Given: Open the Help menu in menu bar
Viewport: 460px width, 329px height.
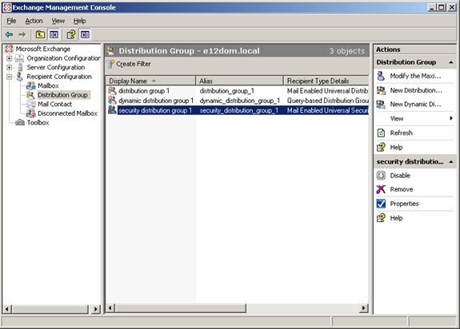Looking at the screenshot, I should (79, 21).
